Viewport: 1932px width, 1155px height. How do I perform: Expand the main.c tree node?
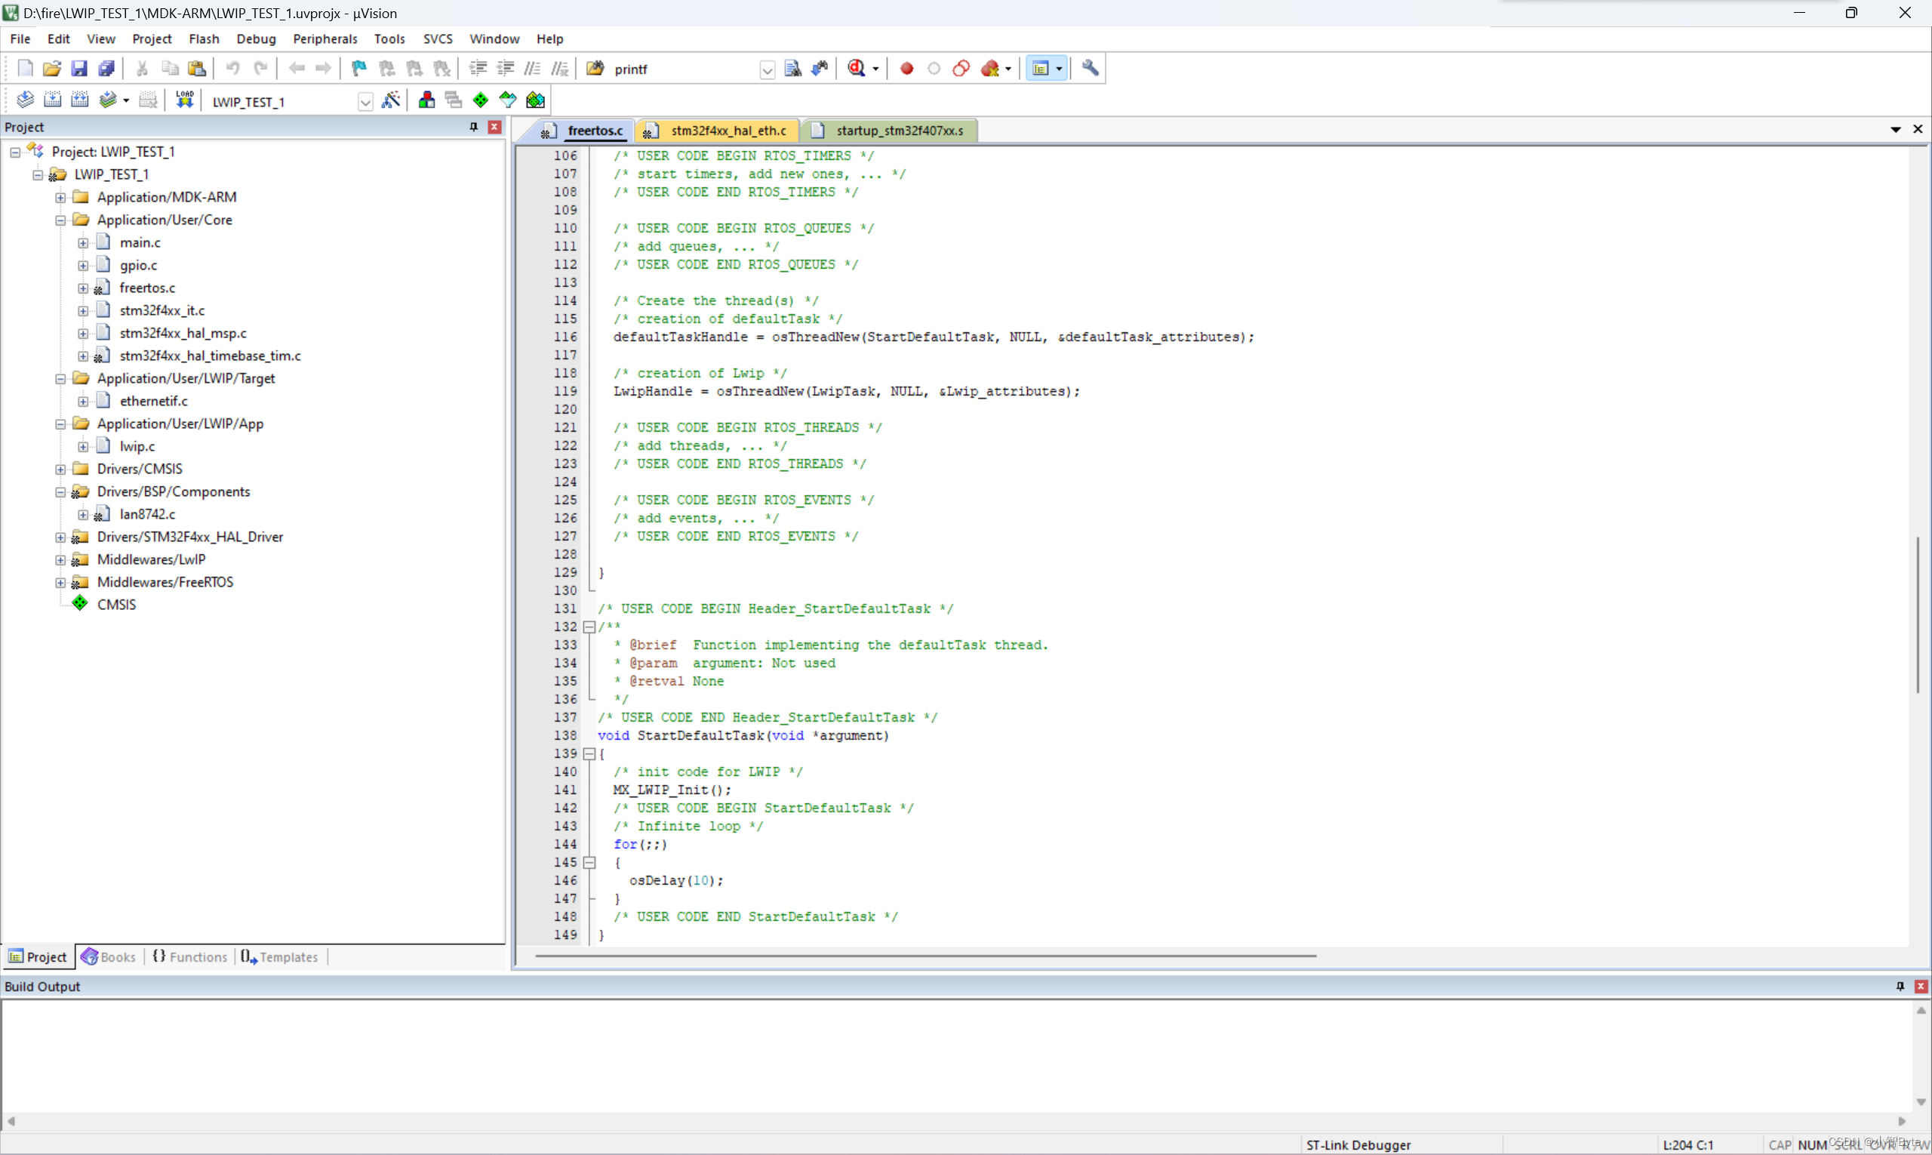[83, 243]
